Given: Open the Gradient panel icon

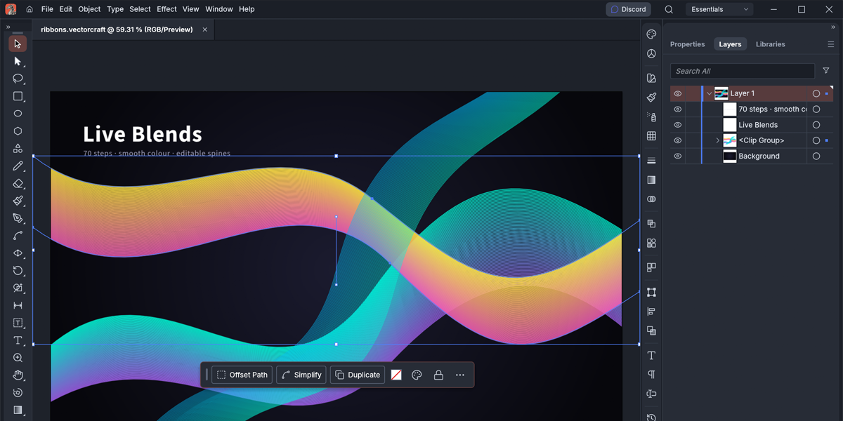Looking at the screenshot, I should (651, 180).
